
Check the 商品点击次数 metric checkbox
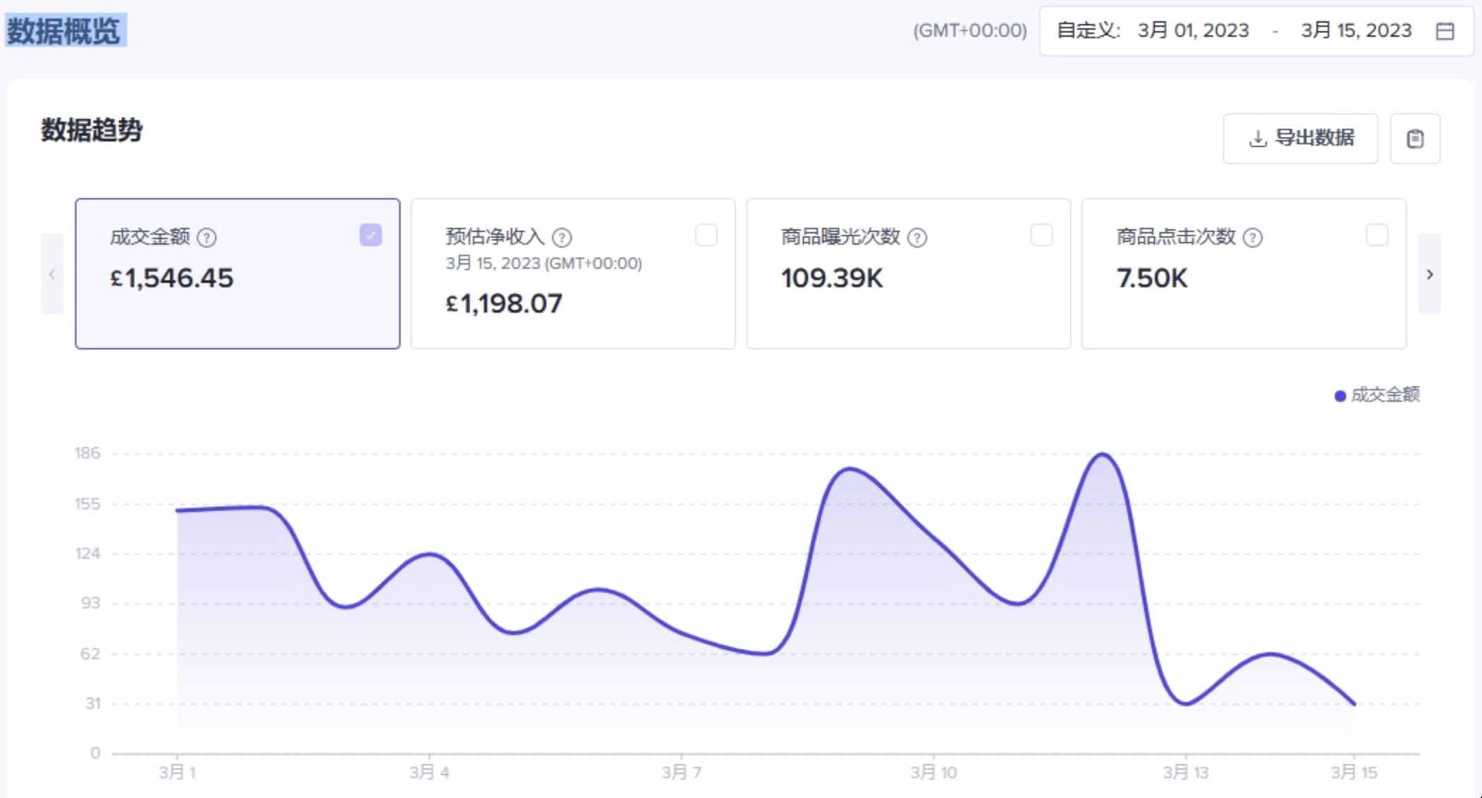1377,235
